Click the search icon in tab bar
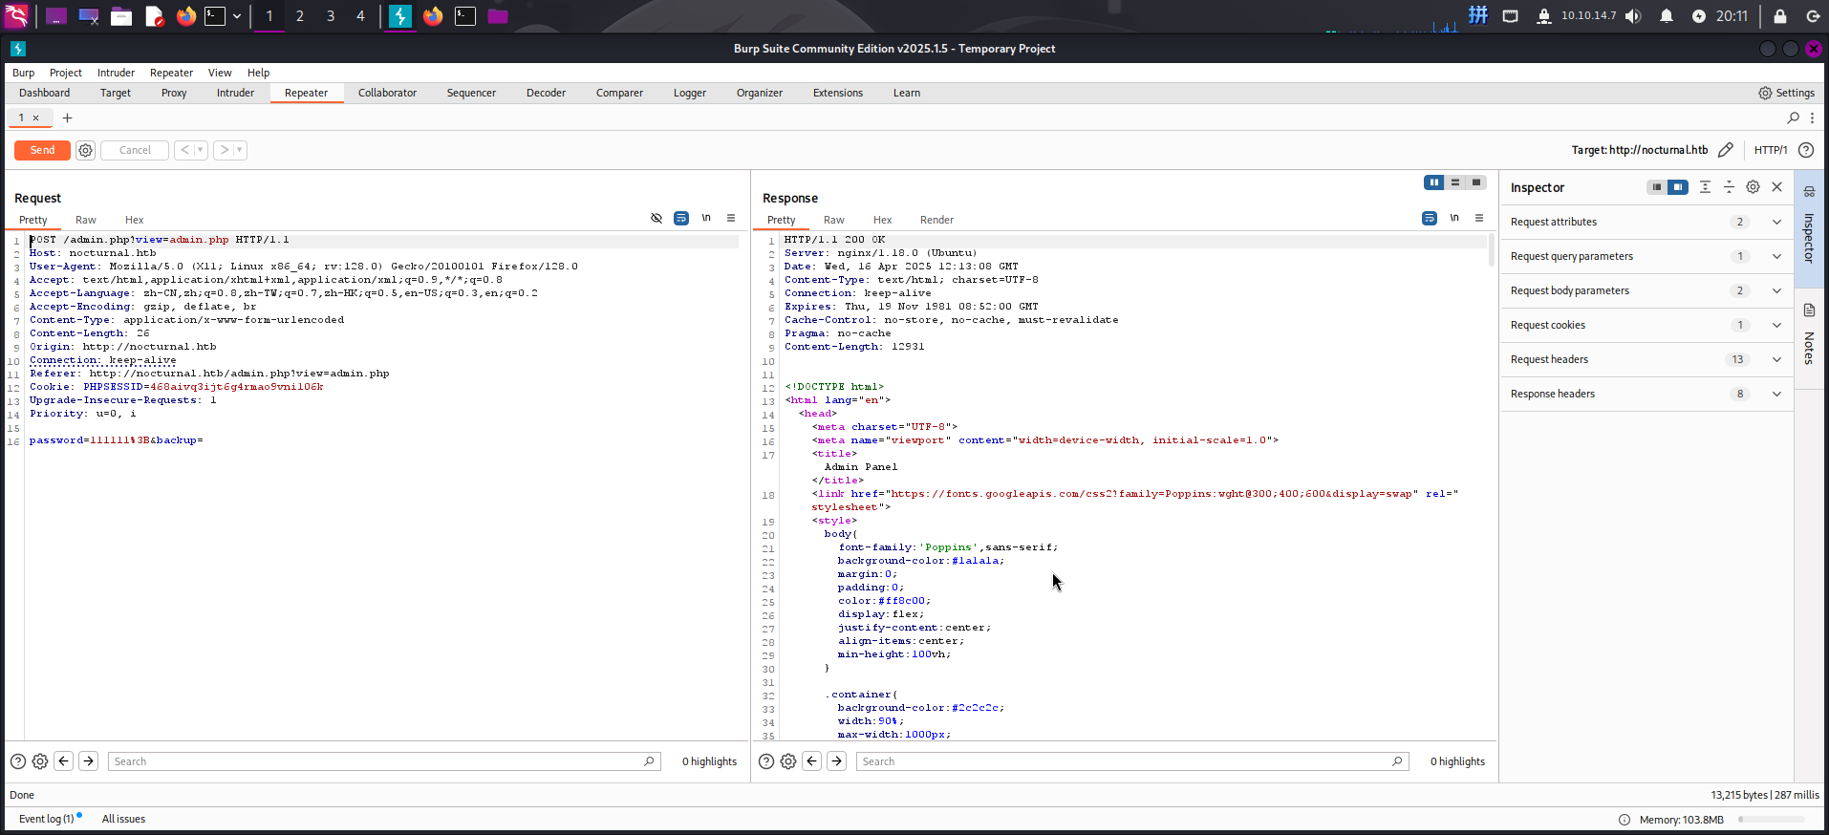Screen dimensions: 1829x835 coord(1793,118)
